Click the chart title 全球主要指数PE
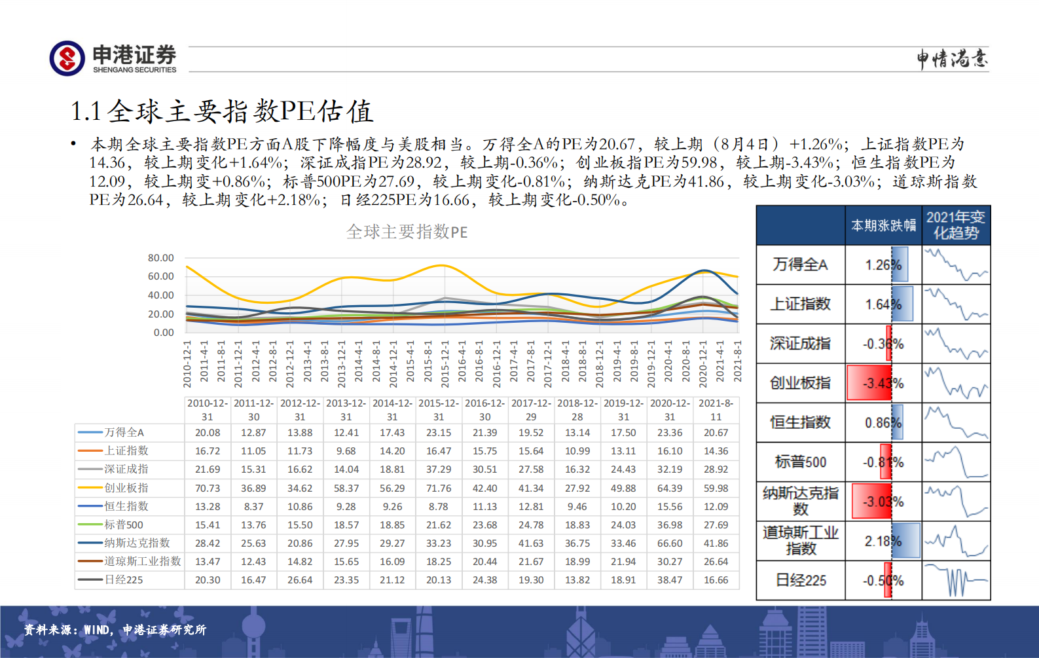This screenshot has width=1039, height=658. 407,232
